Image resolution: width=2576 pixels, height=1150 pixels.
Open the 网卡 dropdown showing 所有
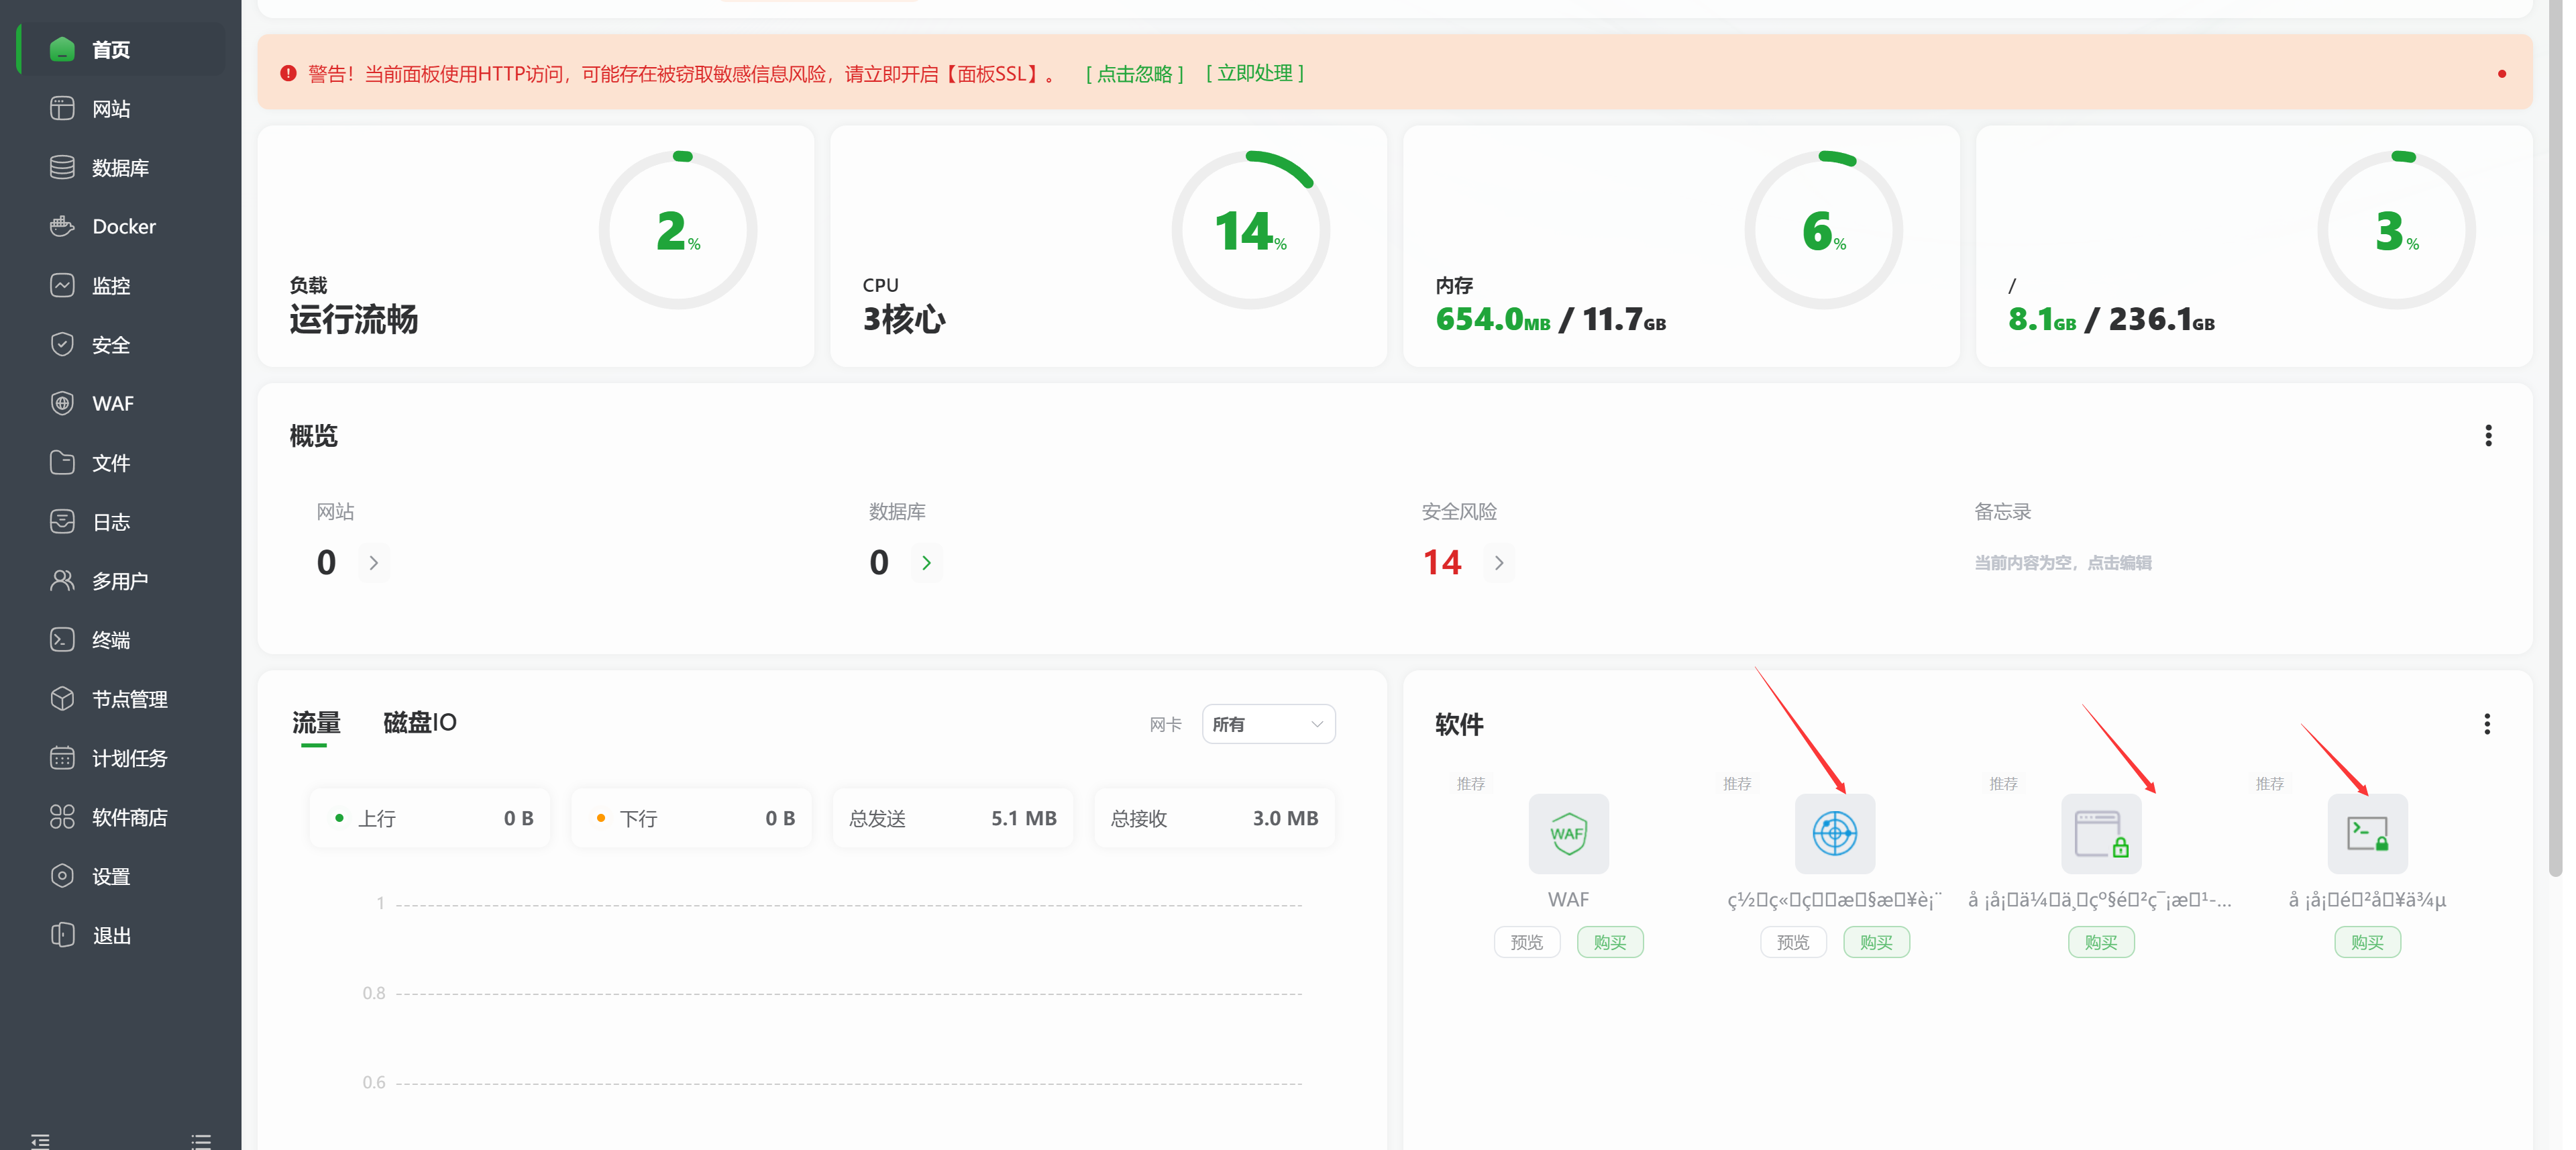(1268, 724)
